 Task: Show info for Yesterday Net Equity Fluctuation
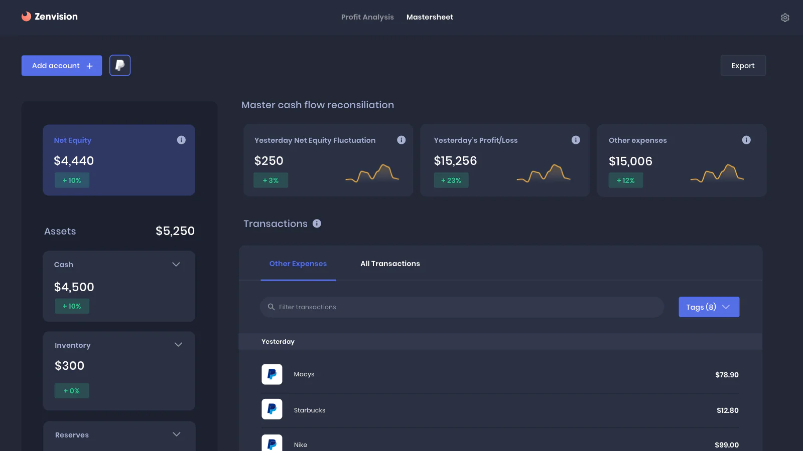[401, 140]
